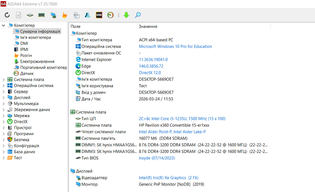This screenshot has width=315, height=192.
Task: Select the Тест tree item
Action: click(18, 158)
